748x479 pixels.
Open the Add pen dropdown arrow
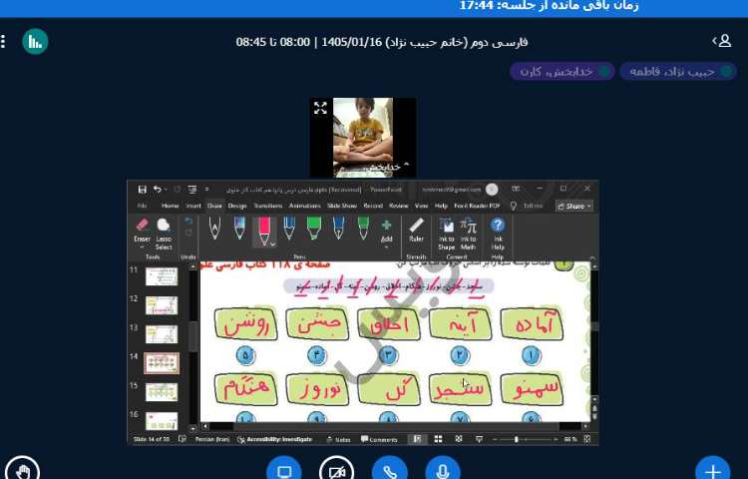tap(386, 247)
